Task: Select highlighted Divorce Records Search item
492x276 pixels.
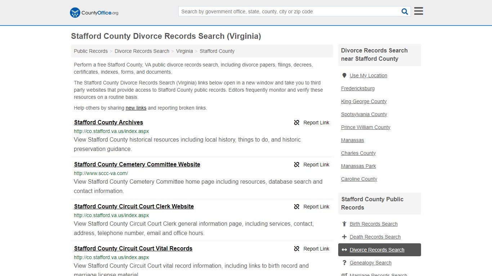Action: pyautogui.click(x=380, y=250)
